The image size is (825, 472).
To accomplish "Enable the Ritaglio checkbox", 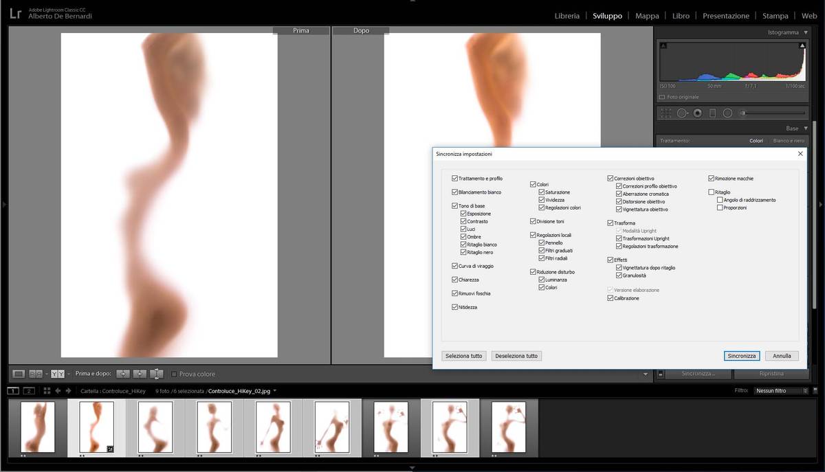I will (x=711, y=192).
